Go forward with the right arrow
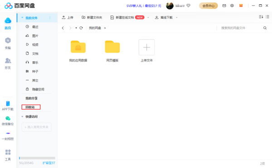 (70, 28)
